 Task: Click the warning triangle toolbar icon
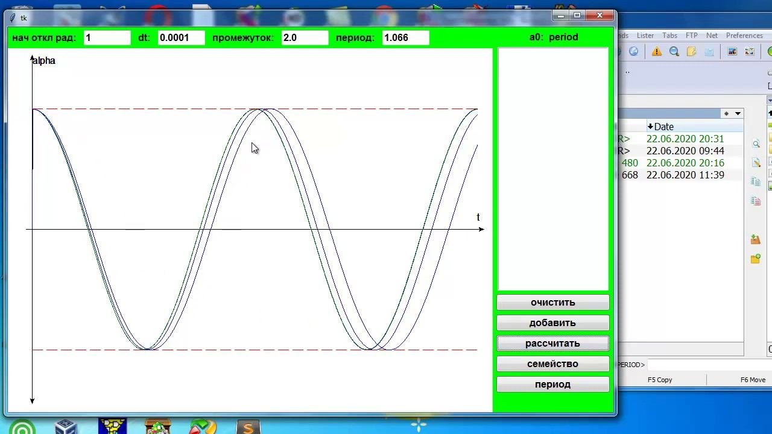point(656,52)
